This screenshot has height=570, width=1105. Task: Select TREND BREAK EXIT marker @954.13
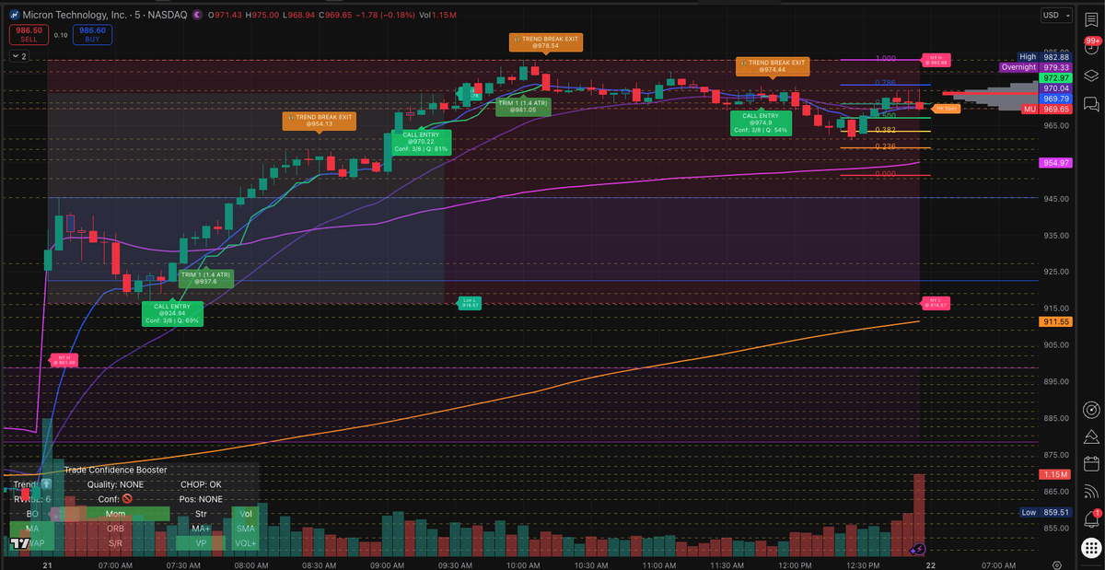[319, 121]
